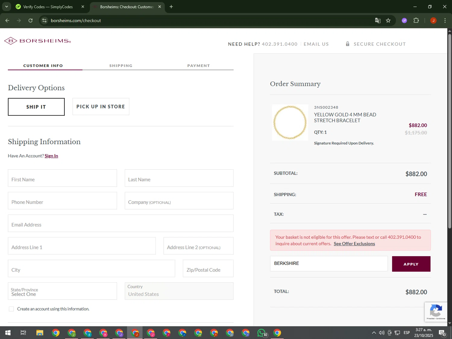Click the Yellow Gold 4 MM Bead Stretch Bracelet title
This screenshot has height=339, width=452.
pos(345,118)
